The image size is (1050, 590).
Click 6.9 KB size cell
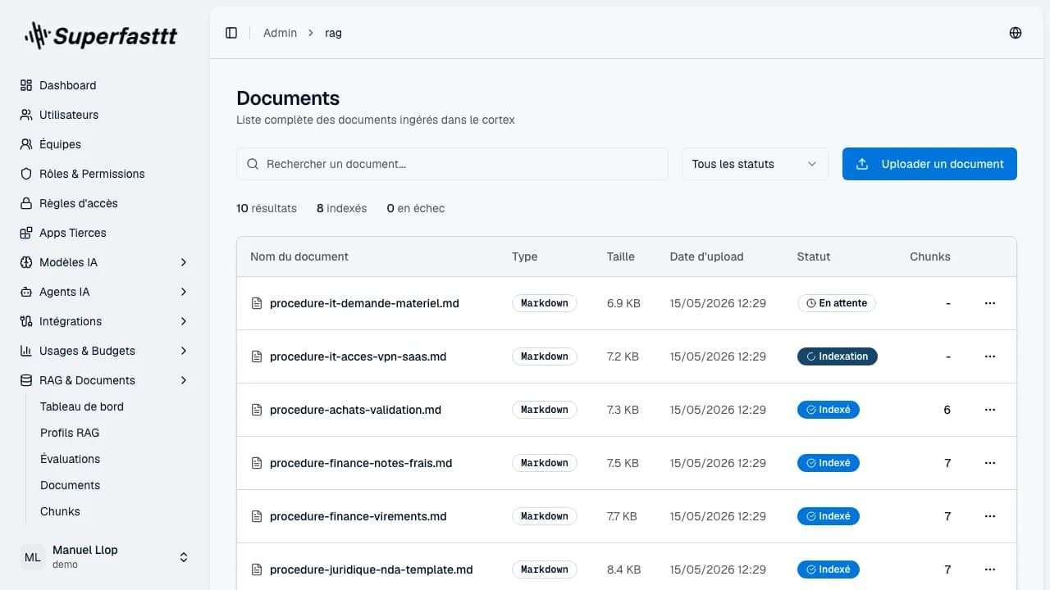coord(623,303)
